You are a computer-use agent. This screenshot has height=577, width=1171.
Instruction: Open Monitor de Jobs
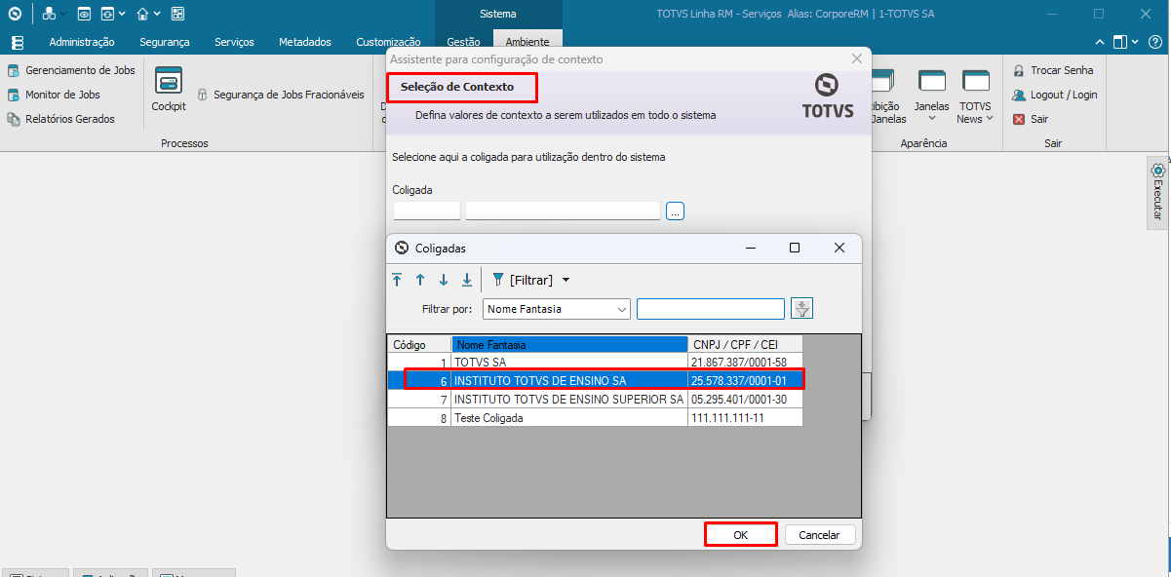[54, 95]
